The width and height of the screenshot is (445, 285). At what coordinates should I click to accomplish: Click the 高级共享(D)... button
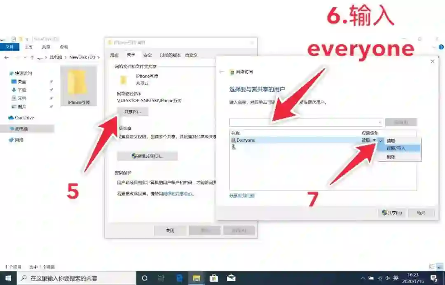(x=147, y=156)
